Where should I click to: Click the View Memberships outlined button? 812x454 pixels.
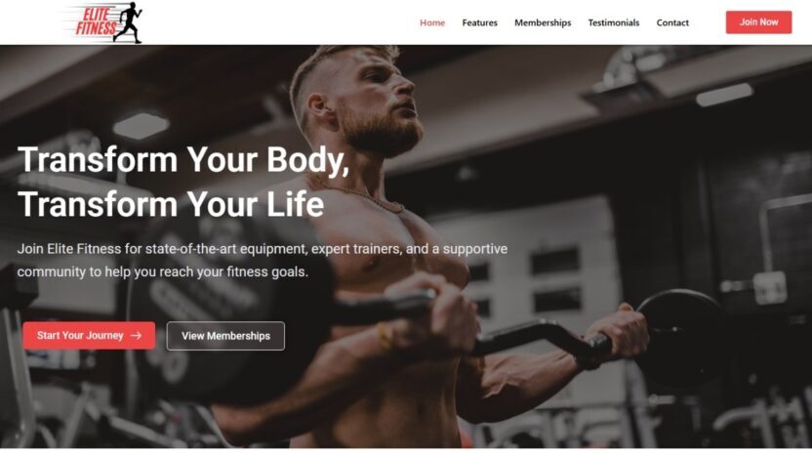point(225,336)
